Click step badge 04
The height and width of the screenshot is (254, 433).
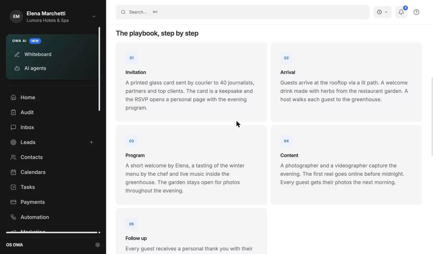click(286, 141)
